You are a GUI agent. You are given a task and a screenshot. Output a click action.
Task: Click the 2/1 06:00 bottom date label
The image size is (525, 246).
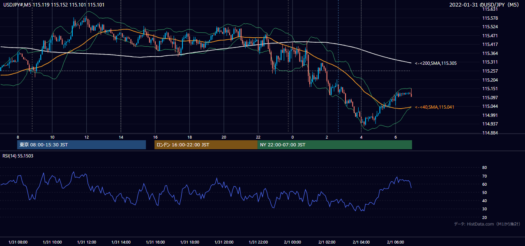click(395, 242)
